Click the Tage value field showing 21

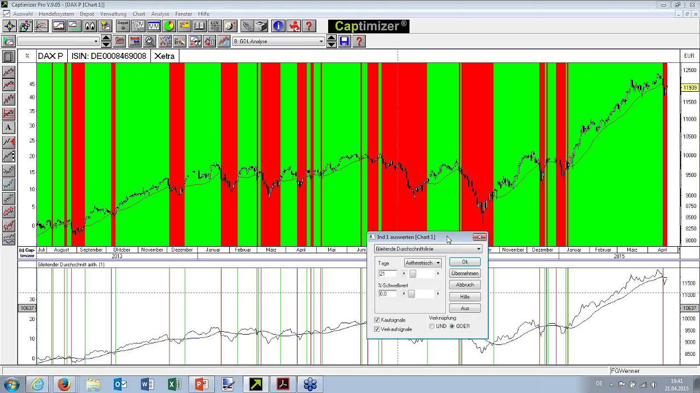[388, 273]
